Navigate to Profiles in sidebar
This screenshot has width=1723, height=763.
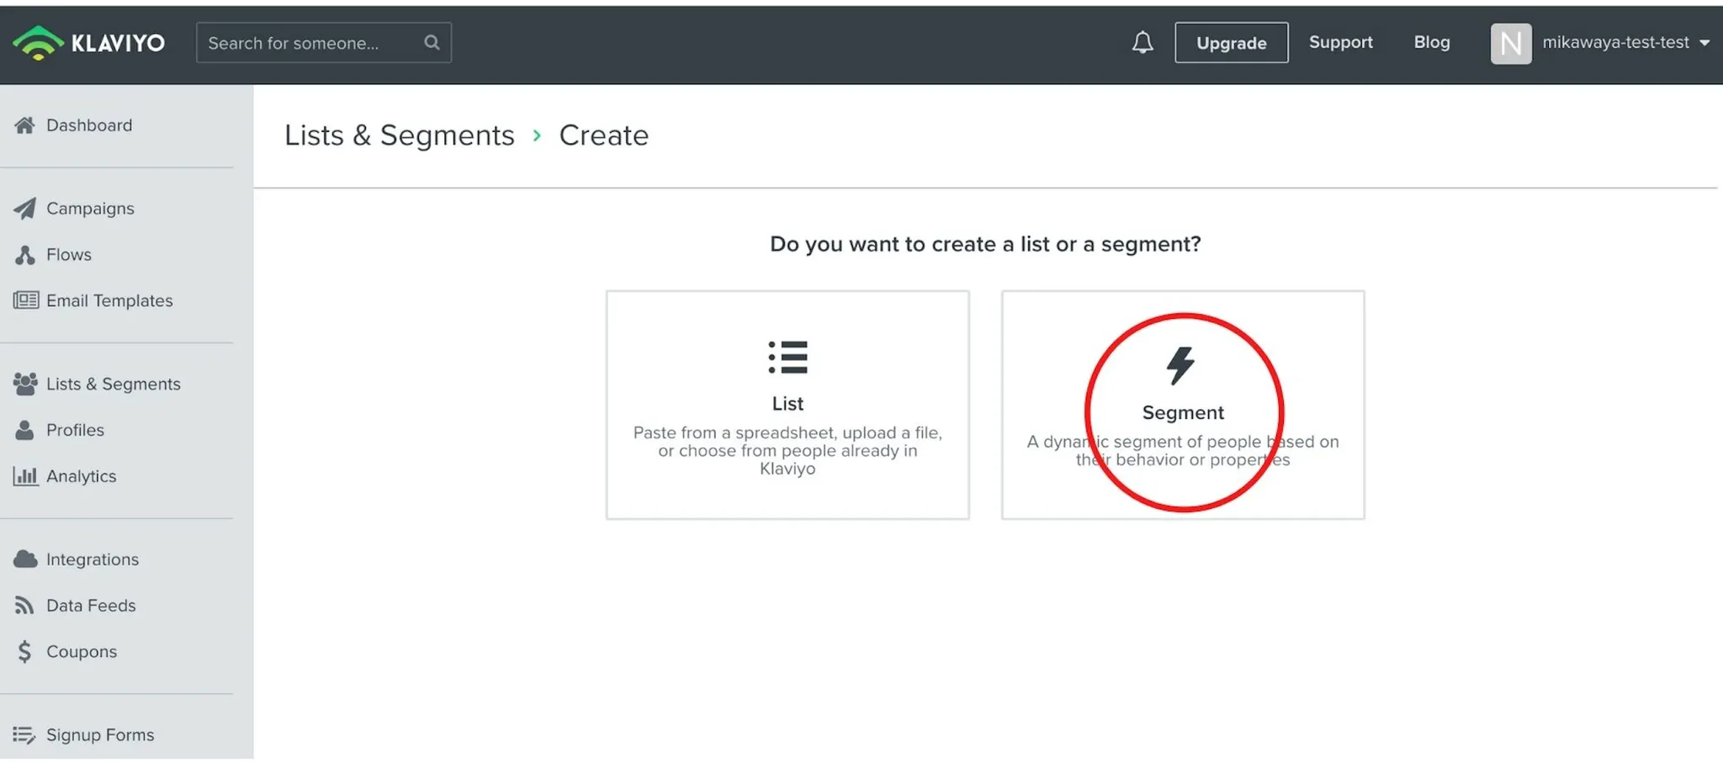75,430
